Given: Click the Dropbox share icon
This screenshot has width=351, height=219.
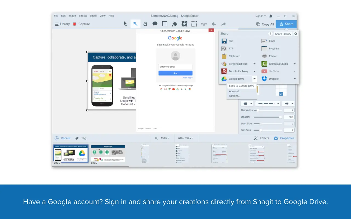Looking at the screenshot, I should 264,79.
